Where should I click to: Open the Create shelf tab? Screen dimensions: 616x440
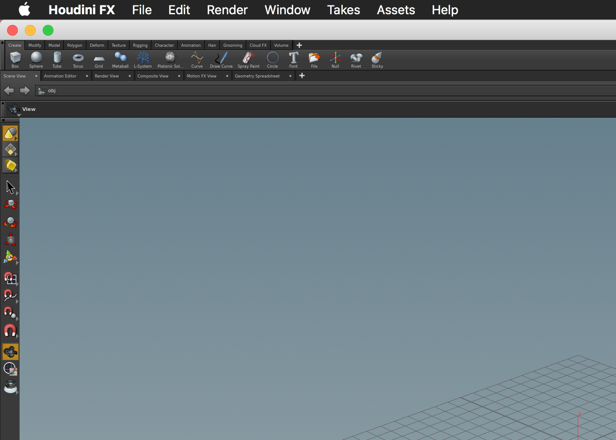click(15, 45)
